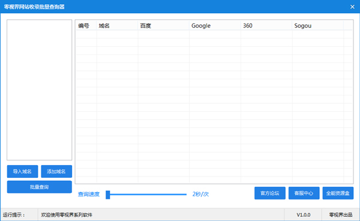This screenshot has width=360, height=221.
Task: Click the V1.0.0 version label
Action: (x=303, y=215)
